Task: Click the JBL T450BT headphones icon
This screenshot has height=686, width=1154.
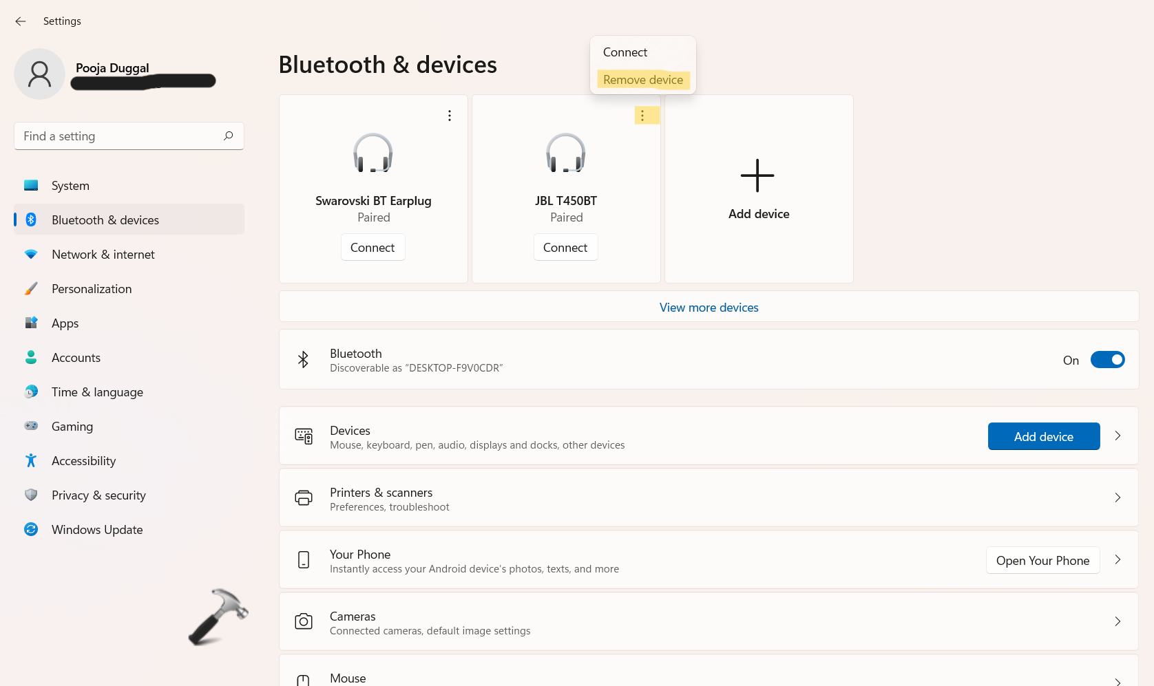Action: (x=565, y=153)
